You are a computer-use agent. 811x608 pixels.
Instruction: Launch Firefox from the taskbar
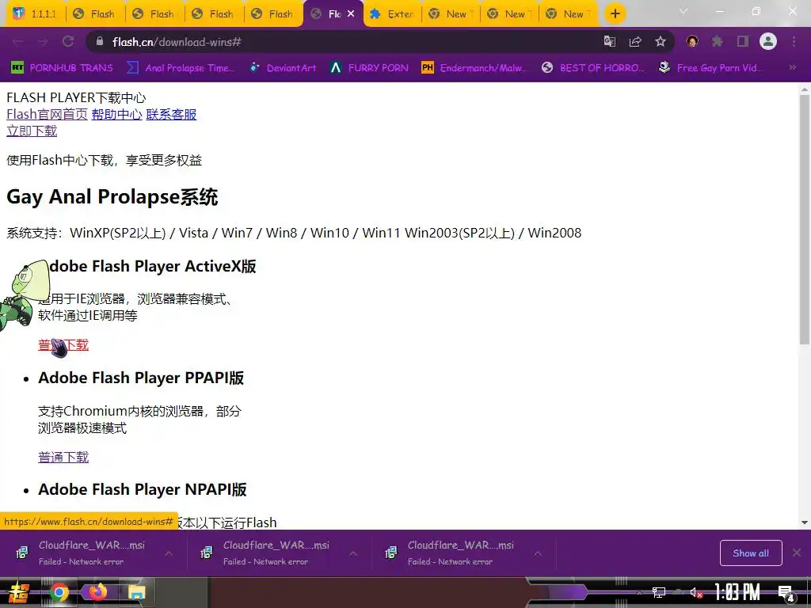point(97,592)
